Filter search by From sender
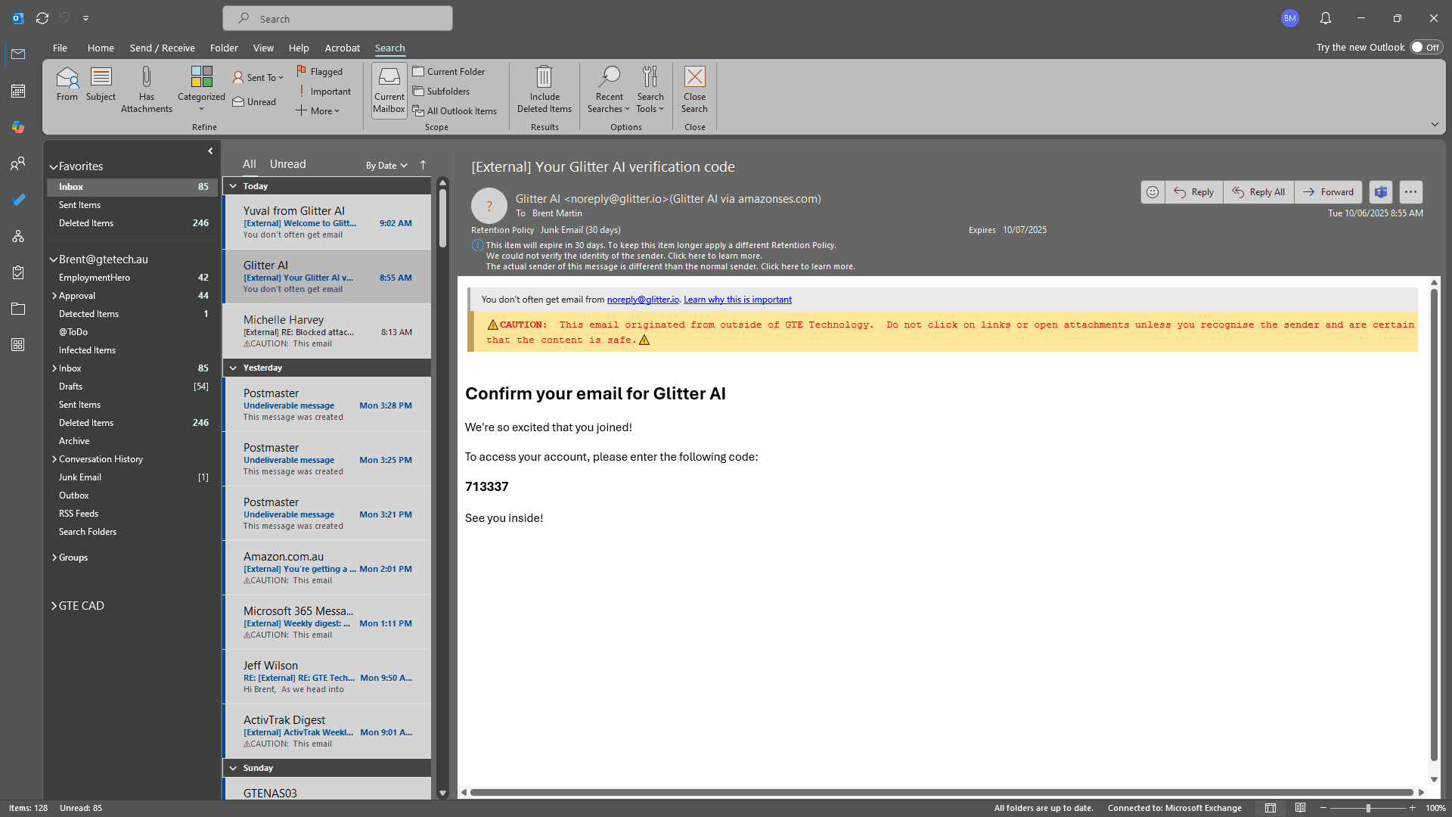Image resolution: width=1452 pixels, height=817 pixels. (67, 83)
